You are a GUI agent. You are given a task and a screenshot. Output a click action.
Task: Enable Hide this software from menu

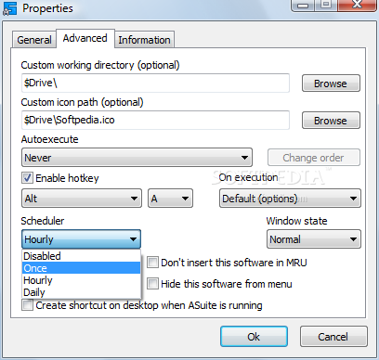(x=152, y=284)
